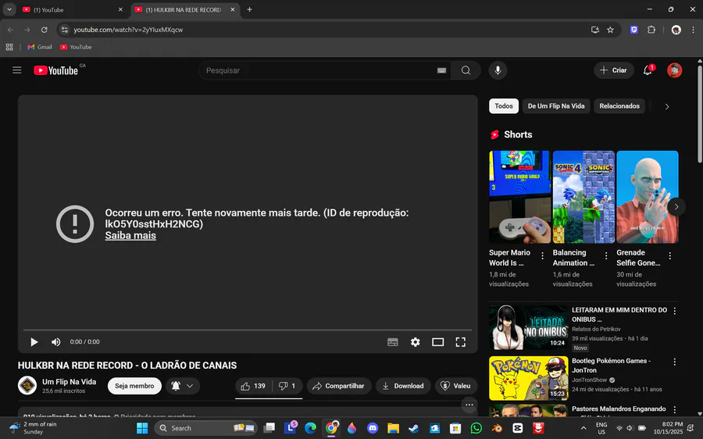This screenshot has width=703, height=439.
Task: Open the notifications bell
Action: (x=648, y=70)
